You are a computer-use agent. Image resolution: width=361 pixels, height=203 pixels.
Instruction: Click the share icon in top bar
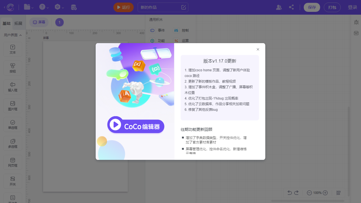coord(291,7)
